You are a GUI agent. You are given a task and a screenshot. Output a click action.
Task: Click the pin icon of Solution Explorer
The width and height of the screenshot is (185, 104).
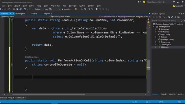click(x=182, y=14)
